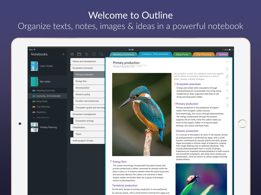Select the pen drawing tool icon
Image resolution: width=261 pixels, height=195 pixels.
[x=227, y=76]
